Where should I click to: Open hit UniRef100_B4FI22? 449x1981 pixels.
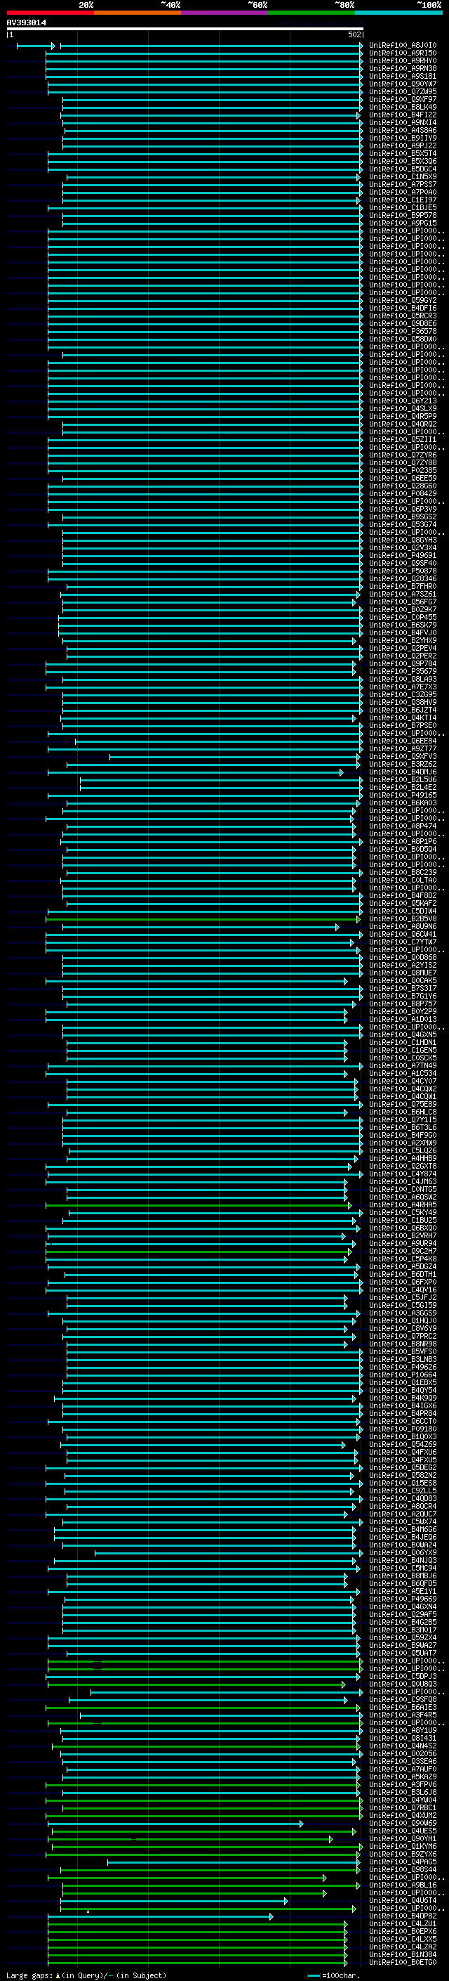coord(402,115)
